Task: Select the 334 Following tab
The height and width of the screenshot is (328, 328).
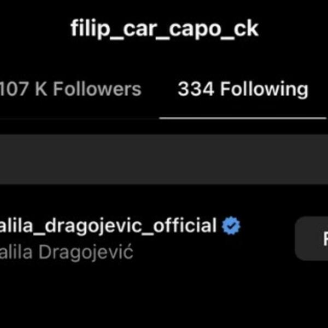Action: pos(243,89)
